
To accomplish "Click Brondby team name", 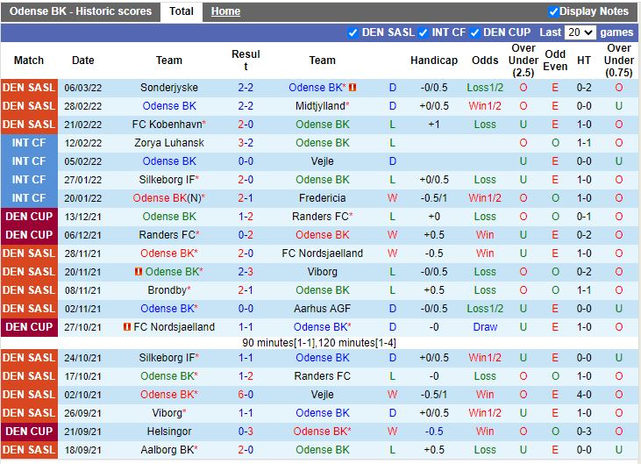I will pyautogui.click(x=169, y=290).
